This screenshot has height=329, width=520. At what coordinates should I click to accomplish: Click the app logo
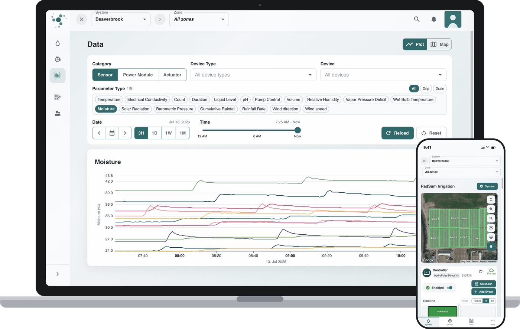[59, 20]
